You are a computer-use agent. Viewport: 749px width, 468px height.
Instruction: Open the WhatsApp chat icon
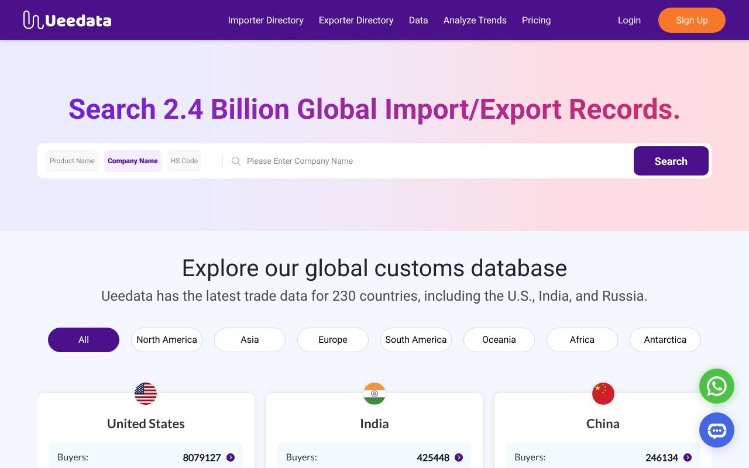pos(716,386)
